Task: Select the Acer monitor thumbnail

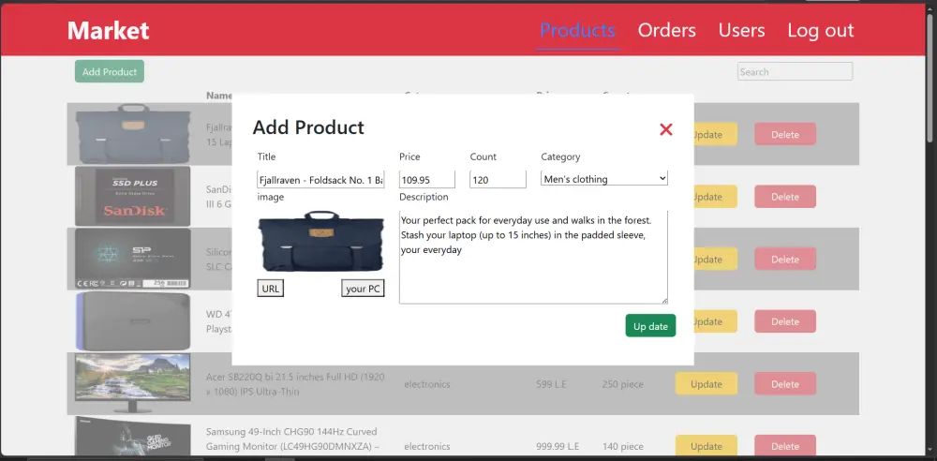Action: click(133, 384)
